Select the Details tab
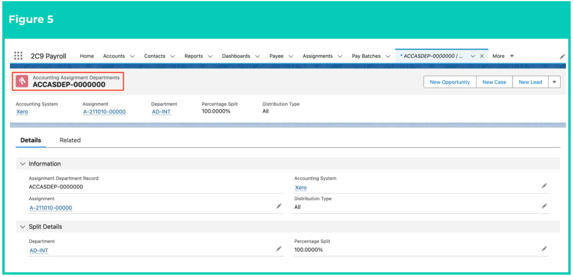 point(31,140)
